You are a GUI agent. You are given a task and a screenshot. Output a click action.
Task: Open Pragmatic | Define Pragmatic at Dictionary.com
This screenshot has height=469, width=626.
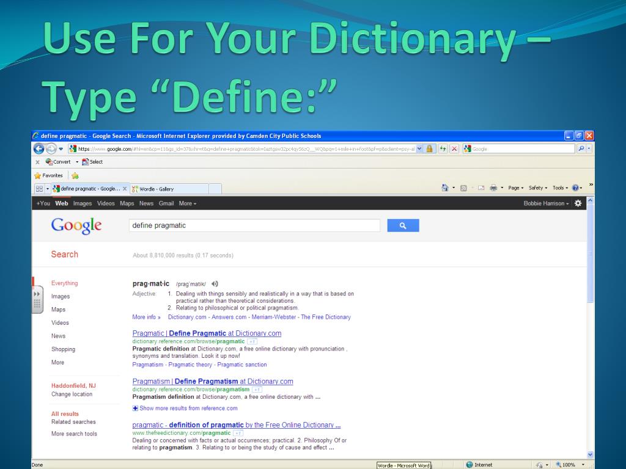tap(207, 333)
